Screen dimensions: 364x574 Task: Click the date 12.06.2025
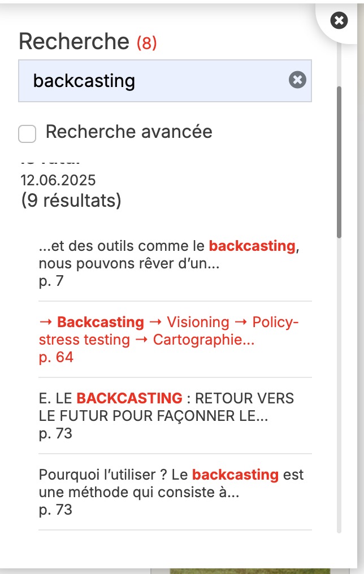[x=58, y=180]
